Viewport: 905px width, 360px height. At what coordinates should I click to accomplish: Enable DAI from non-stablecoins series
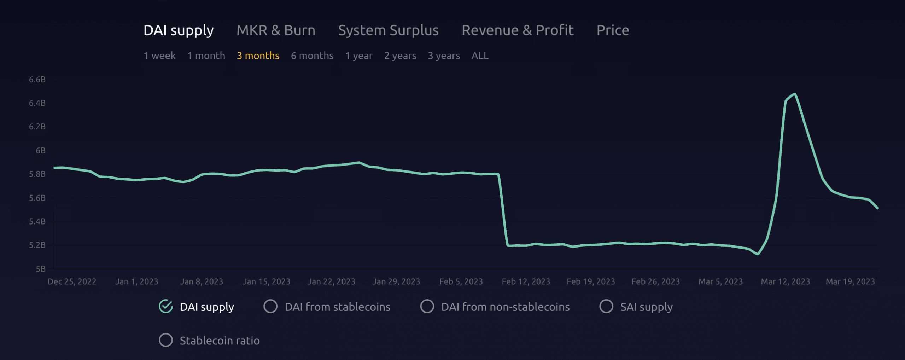point(427,306)
